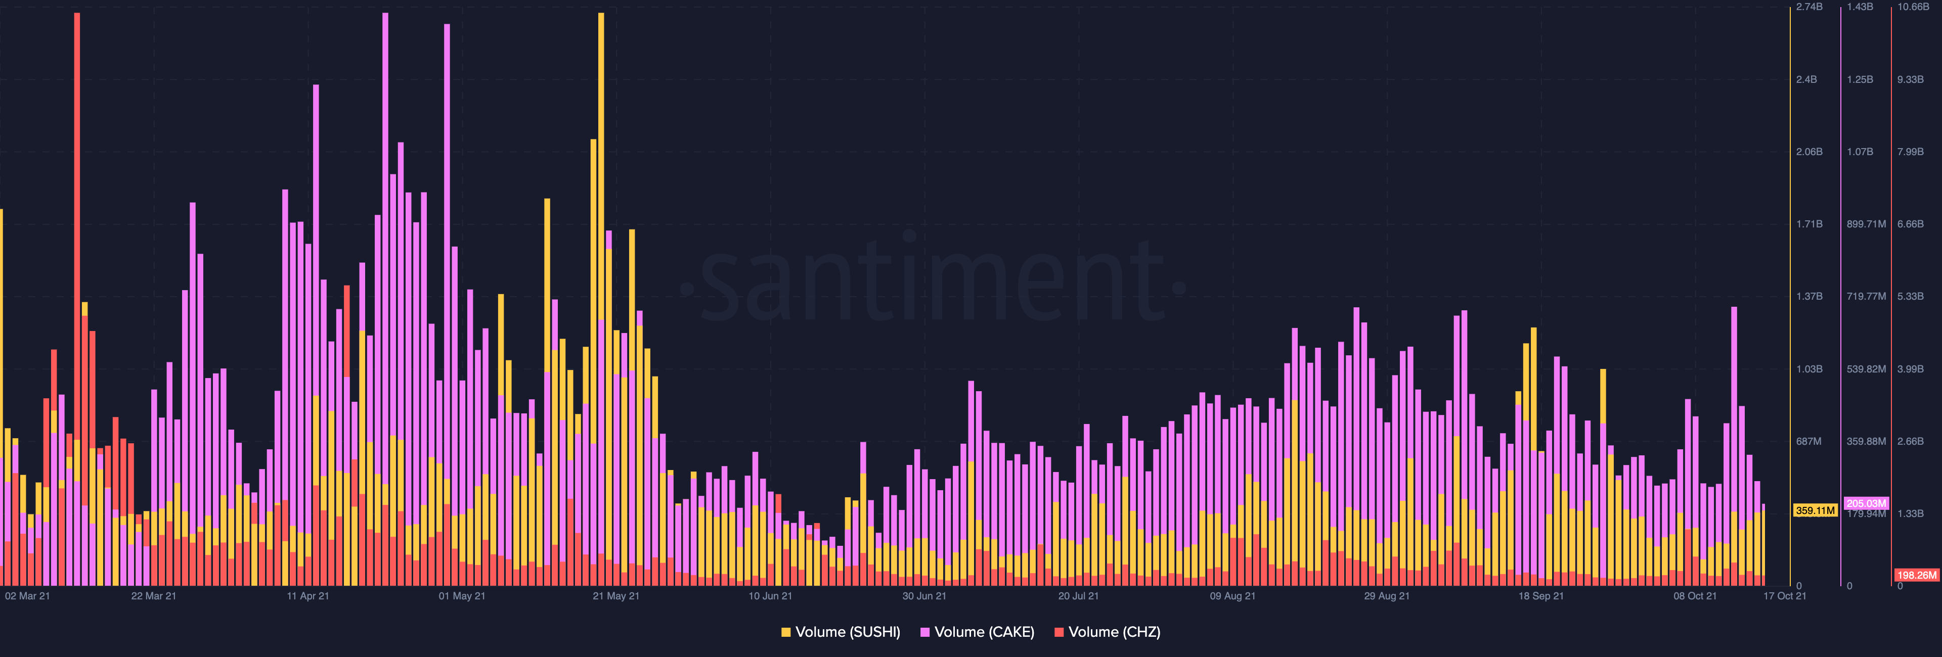Toggle the Volume (CHZ) legend label

tap(1114, 632)
